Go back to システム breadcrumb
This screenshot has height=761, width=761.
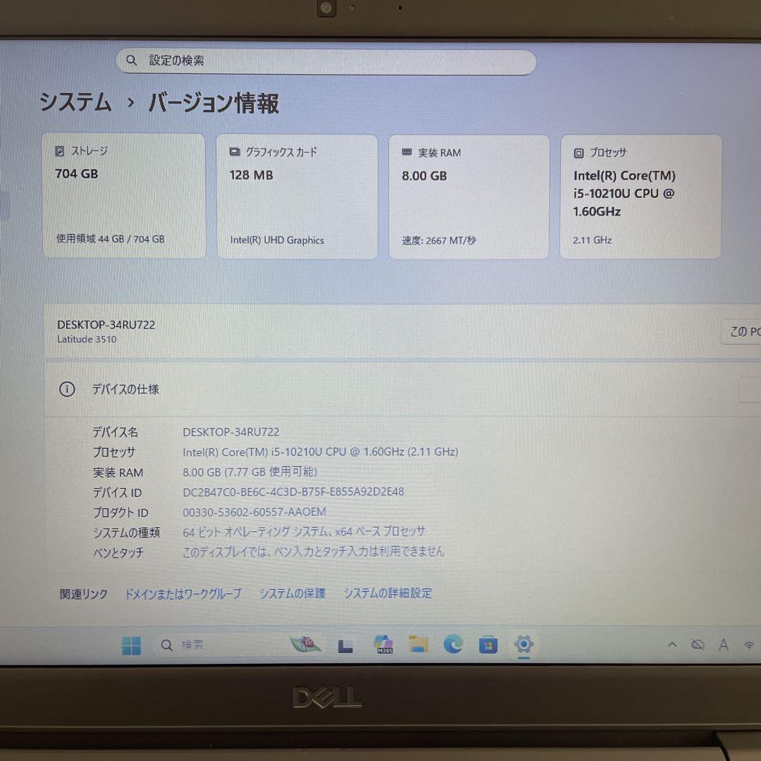[75, 102]
